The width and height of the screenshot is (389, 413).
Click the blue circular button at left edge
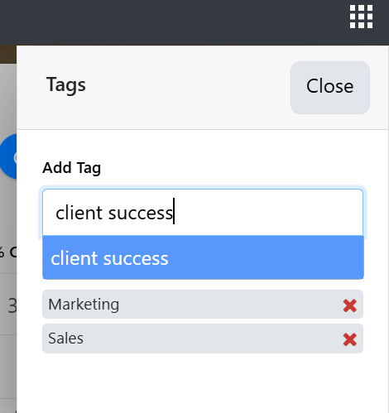8,156
